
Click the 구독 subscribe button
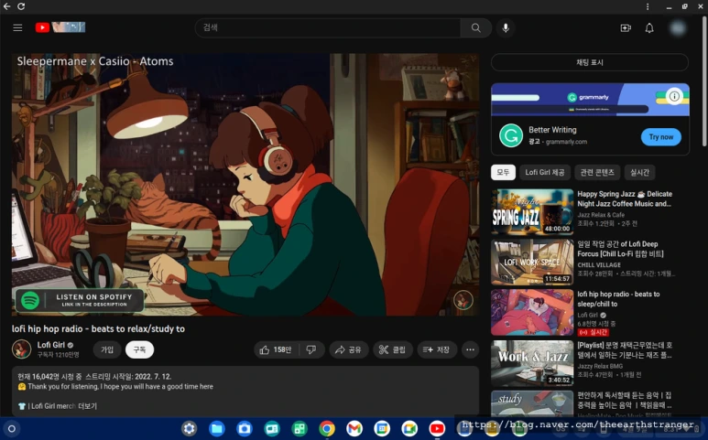(x=139, y=349)
